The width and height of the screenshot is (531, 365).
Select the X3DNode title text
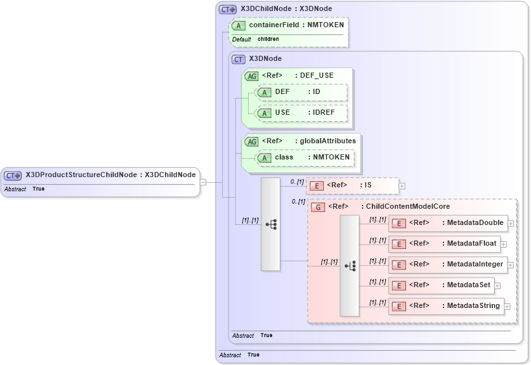pos(265,58)
